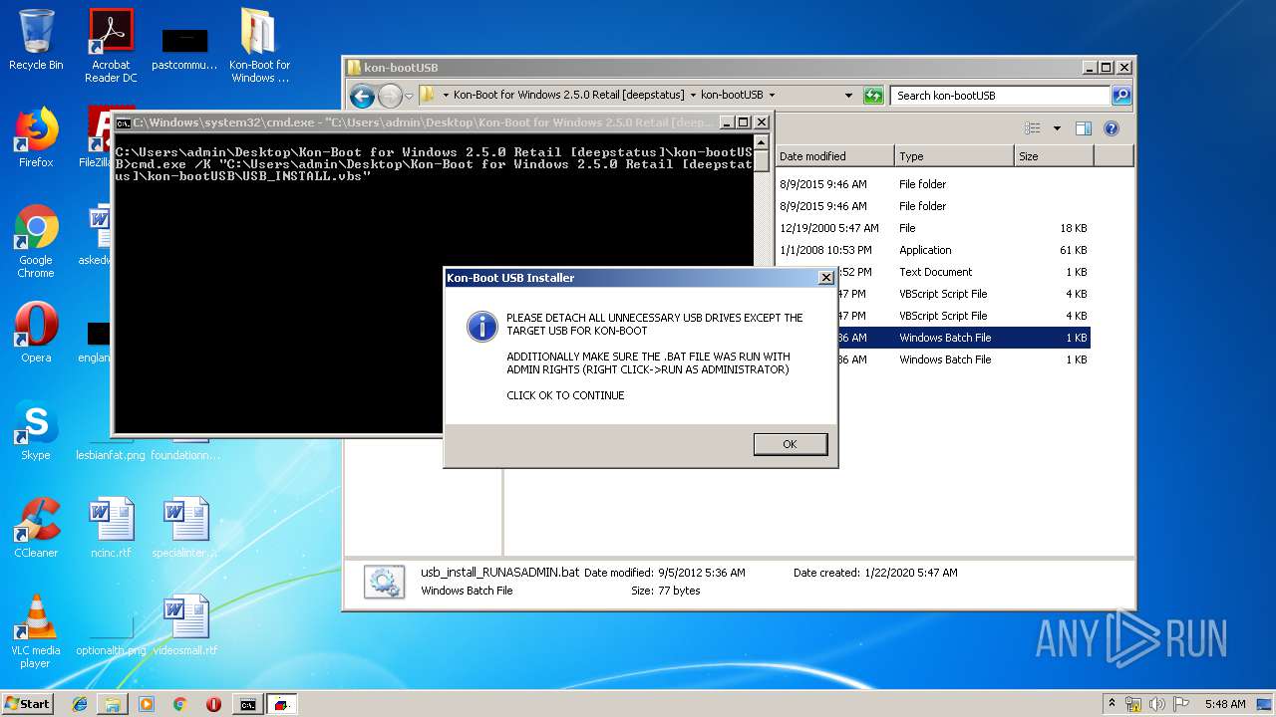Click Kon-Boot for Windows 2.5.0 Retail breadcrumb

(x=569, y=95)
